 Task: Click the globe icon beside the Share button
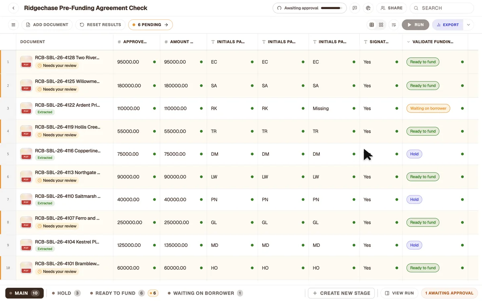click(x=368, y=8)
